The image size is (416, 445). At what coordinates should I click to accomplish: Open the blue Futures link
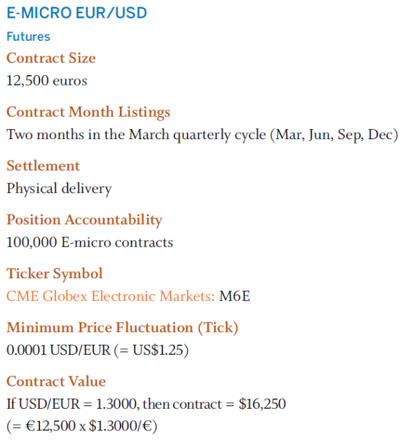(x=28, y=37)
